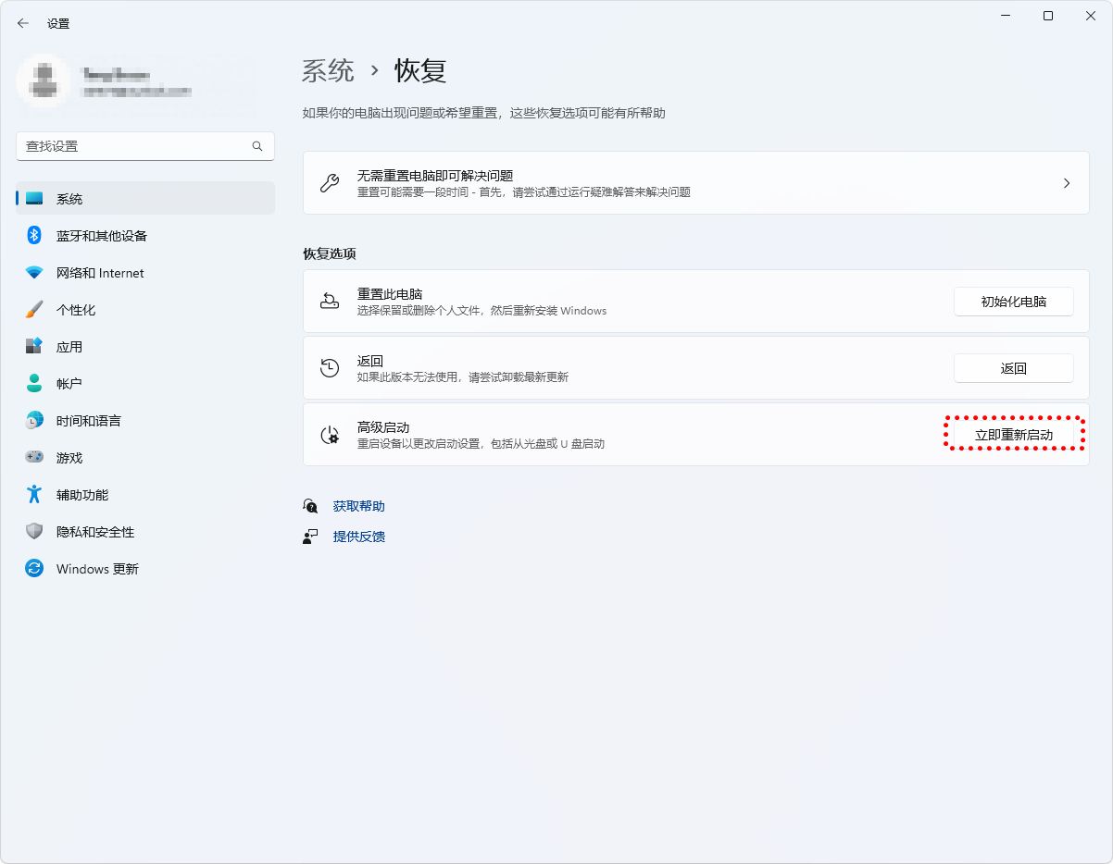
Task: Click the accessibility figure icon
Action: 34,495
